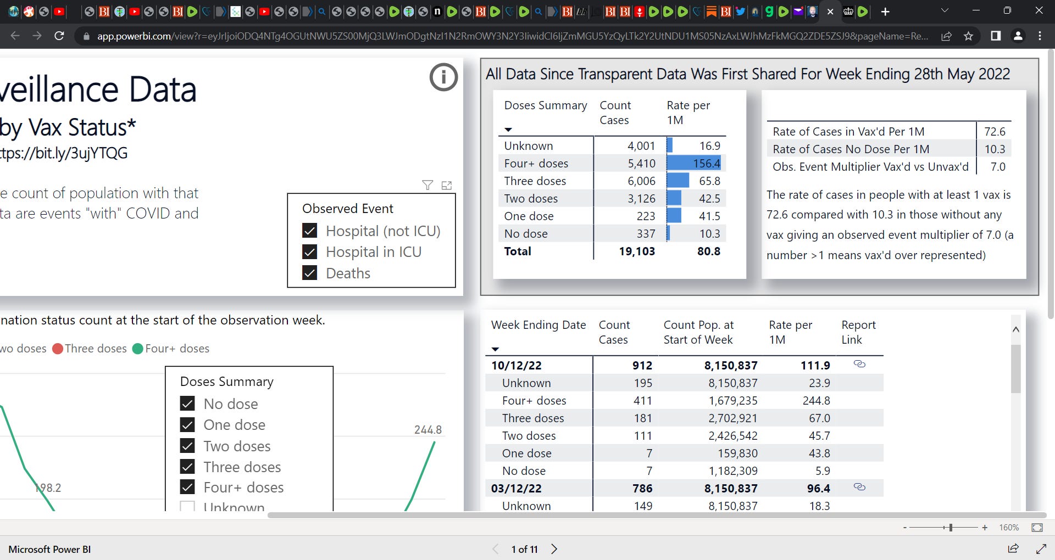Sort weekly table by Report Link header

tap(858, 332)
